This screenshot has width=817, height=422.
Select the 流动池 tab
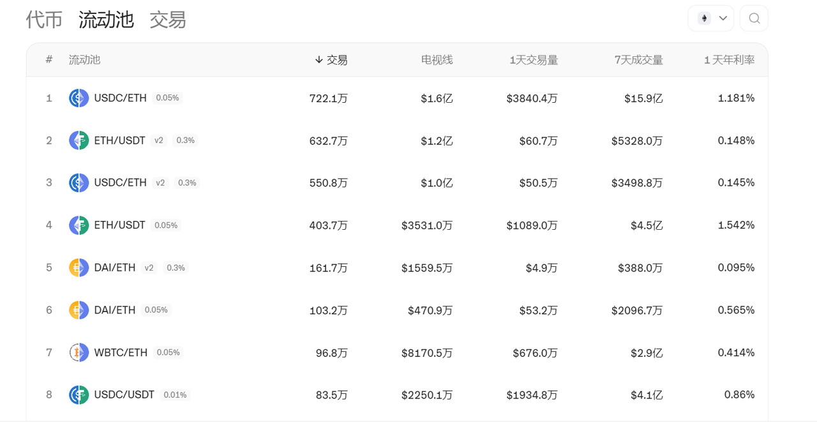tap(106, 20)
